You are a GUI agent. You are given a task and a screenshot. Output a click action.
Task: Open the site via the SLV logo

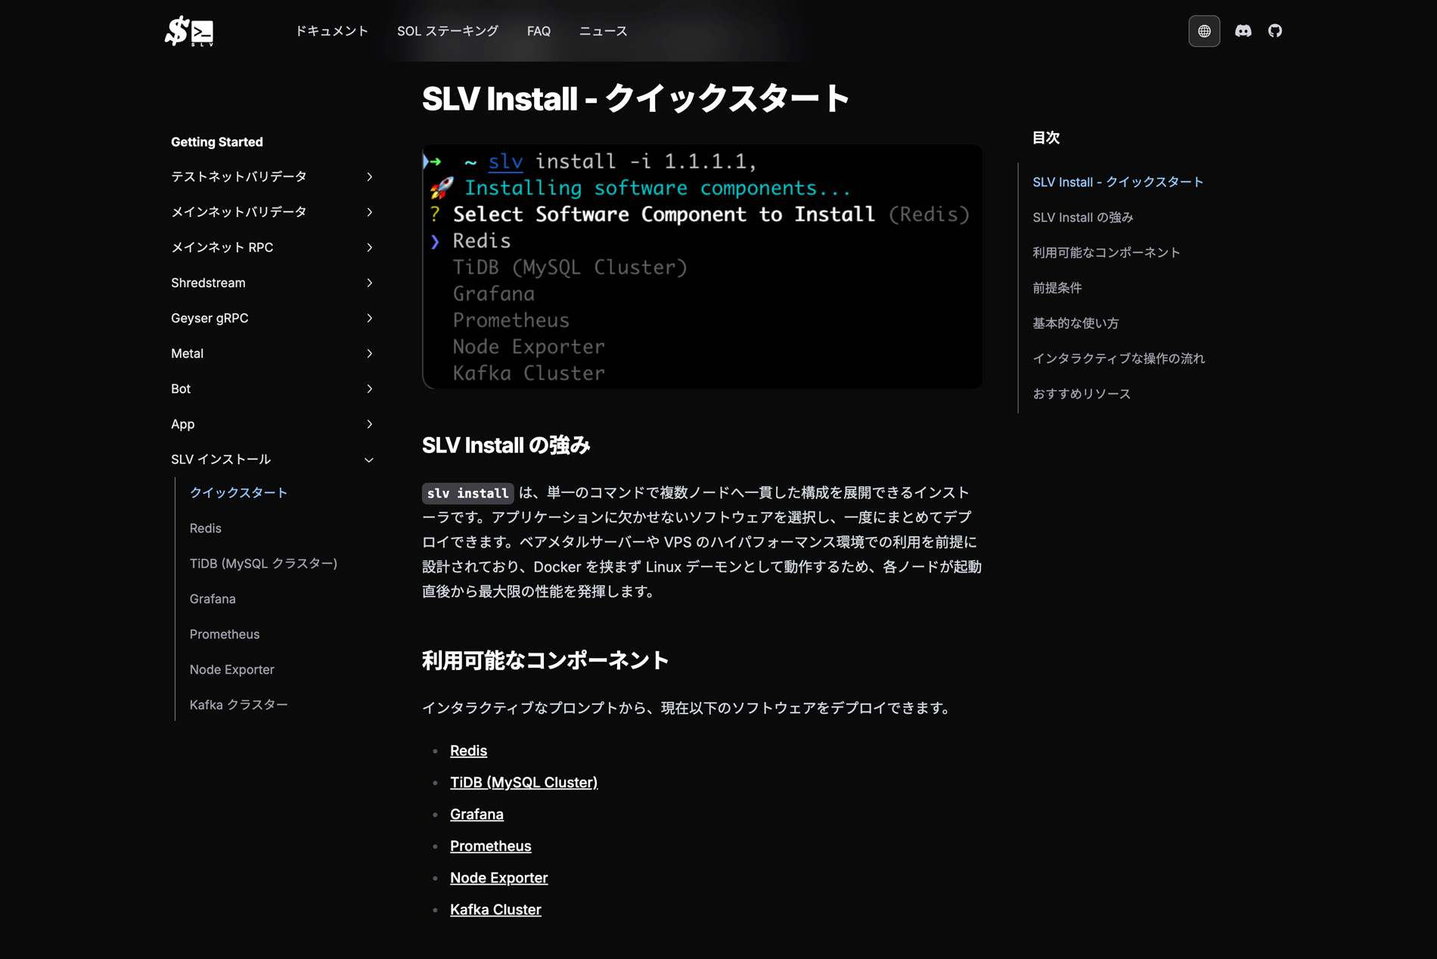(x=189, y=31)
